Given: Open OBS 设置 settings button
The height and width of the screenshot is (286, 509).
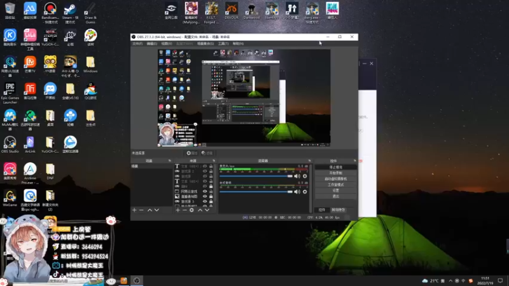Looking at the screenshot, I should [336, 191].
